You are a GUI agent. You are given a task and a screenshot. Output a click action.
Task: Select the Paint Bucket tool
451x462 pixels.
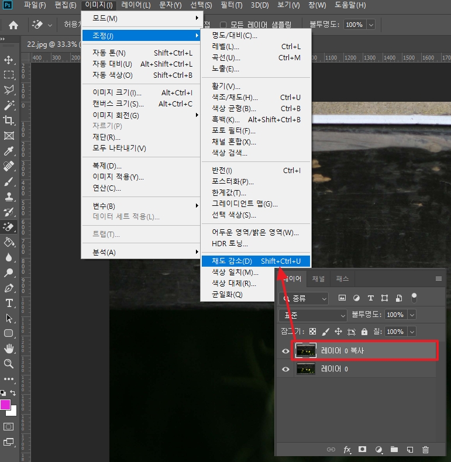tap(9, 242)
